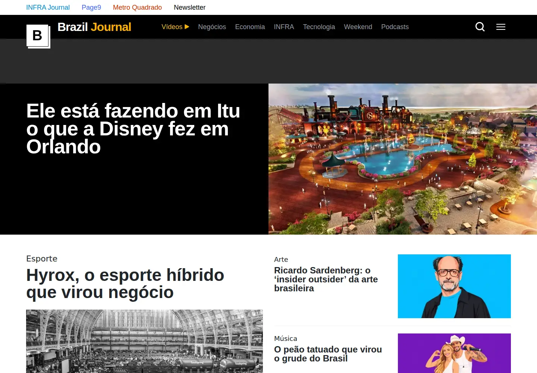Open the peão tatuado article headline
537x373 pixels.
[x=328, y=354]
